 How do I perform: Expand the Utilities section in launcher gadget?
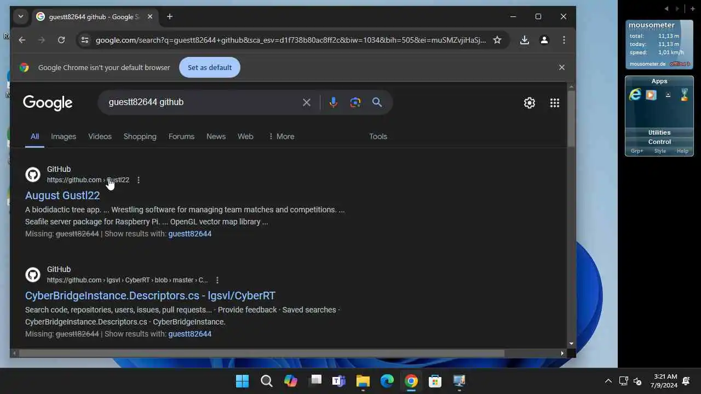[659, 132]
